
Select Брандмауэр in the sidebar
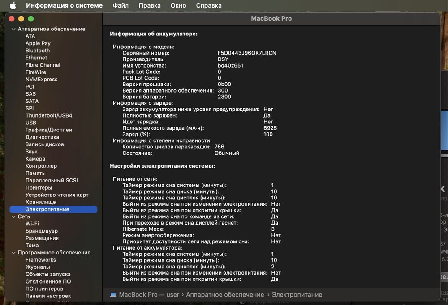pyautogui.click(x=42, y=231)
